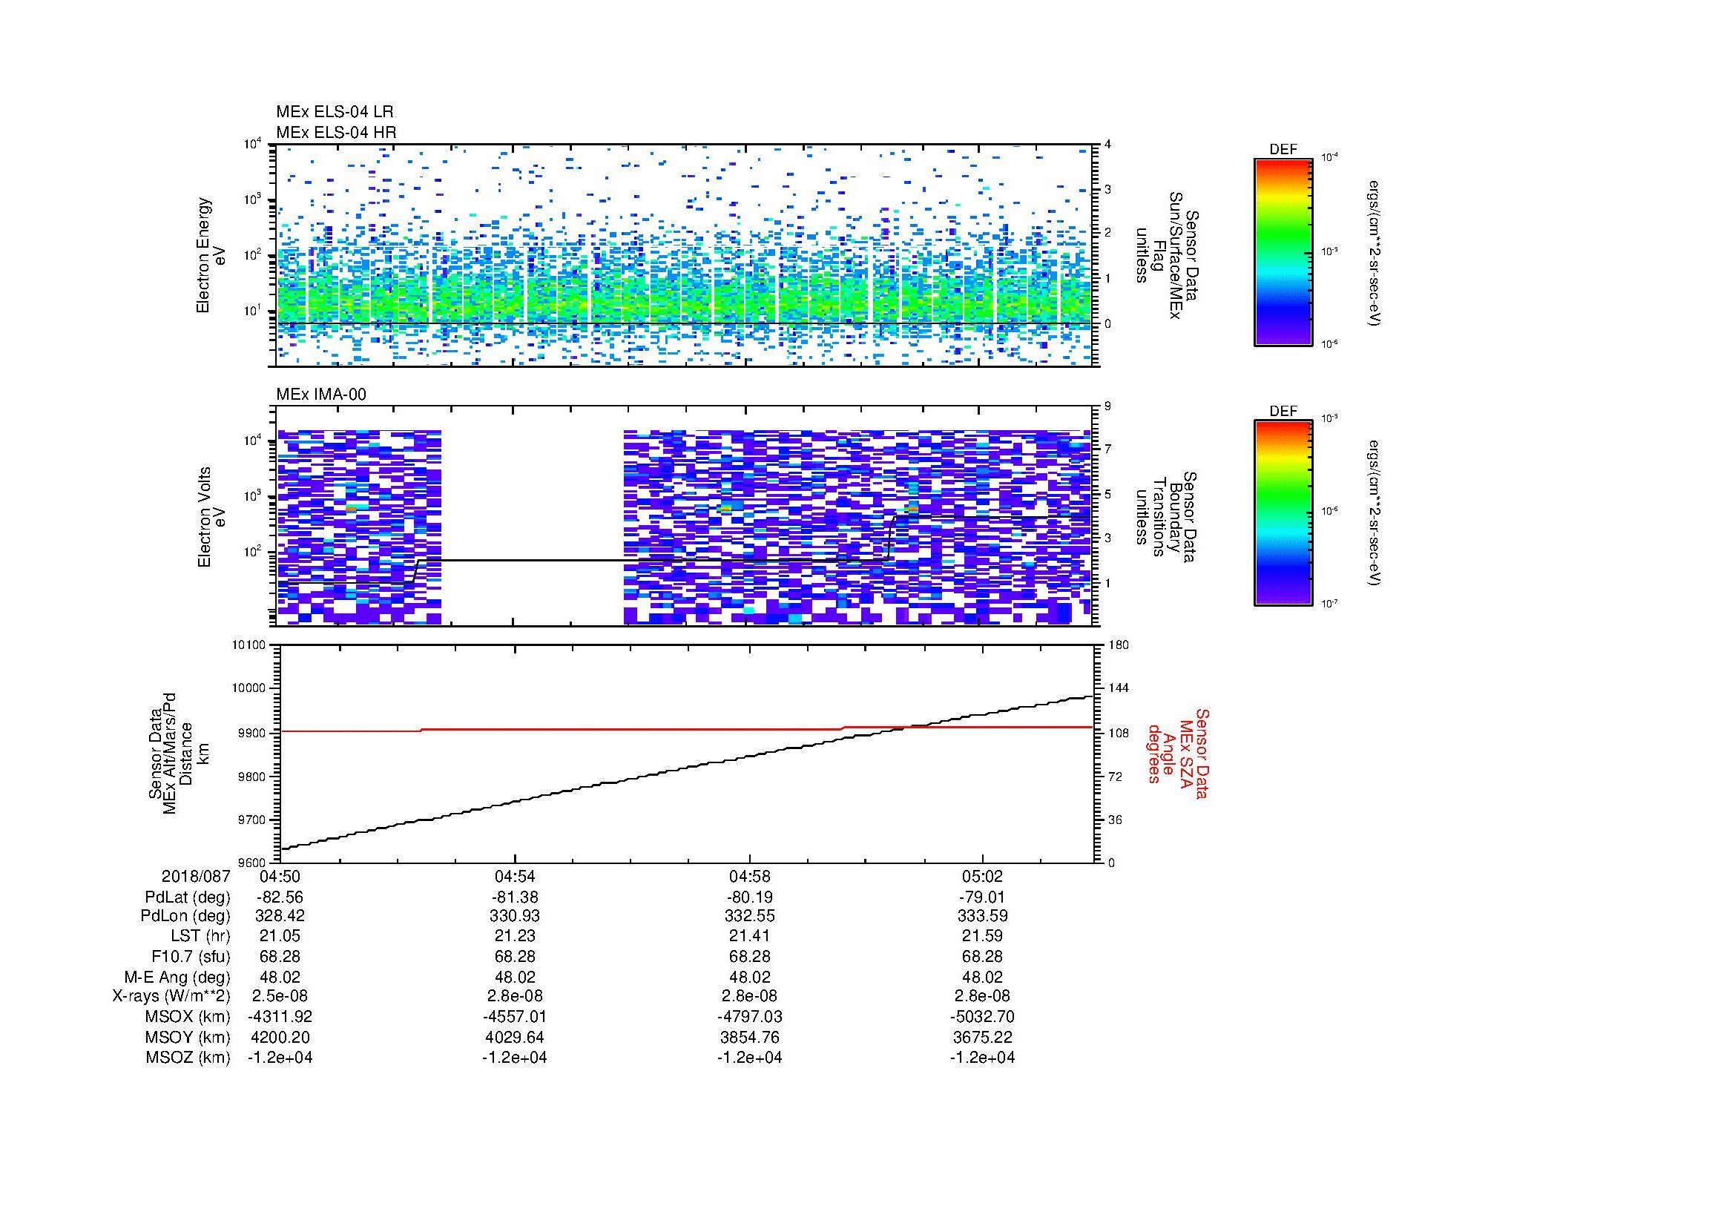This screenshot has width=1735, height=1226.
Task: Click the LST value '21.23'
Action: click(x=515, y=936)
